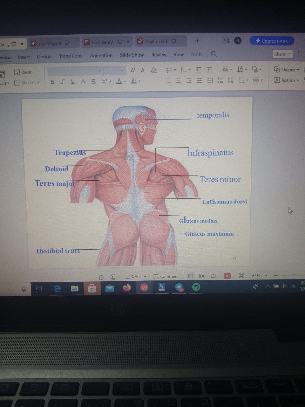
Task: Toggle italic formatting
Action: click(x=62, y=82)
